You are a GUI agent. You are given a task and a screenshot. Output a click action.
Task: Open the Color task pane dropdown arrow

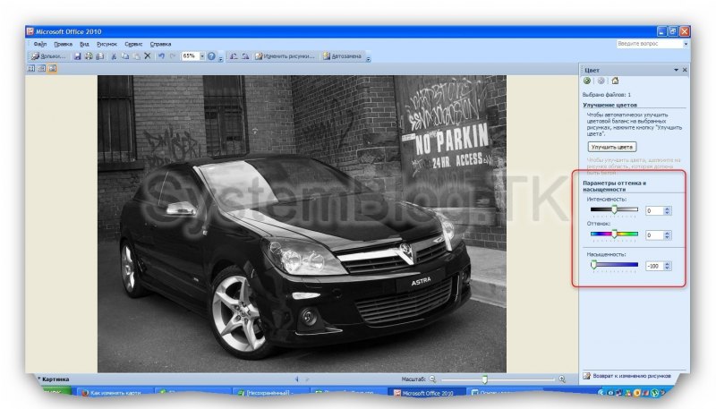pyautogui.click(x=677, y=70)
